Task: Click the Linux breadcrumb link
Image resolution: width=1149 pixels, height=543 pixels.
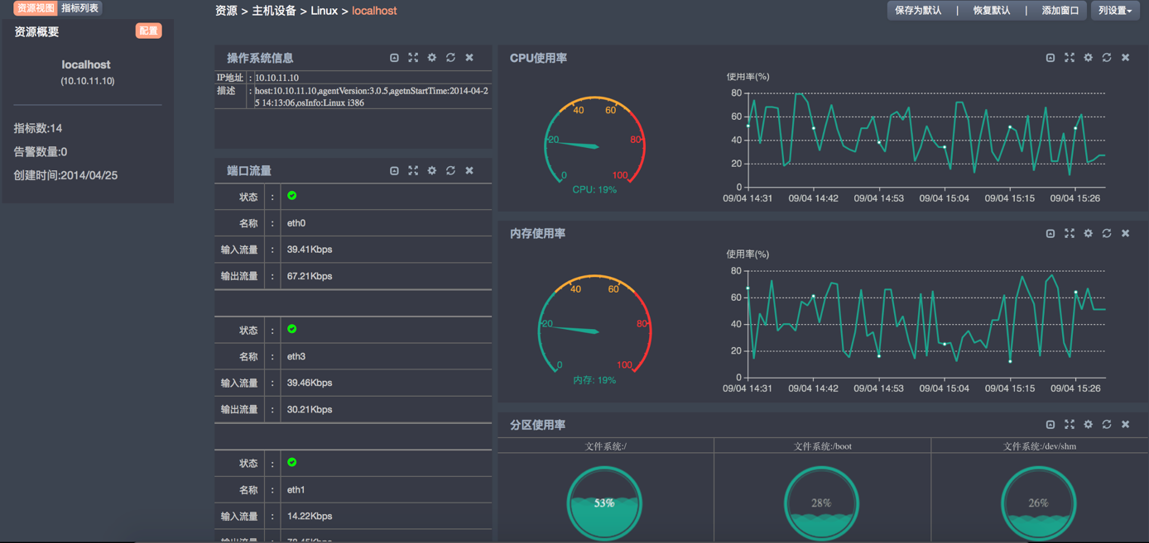Action: coord(324,11)
